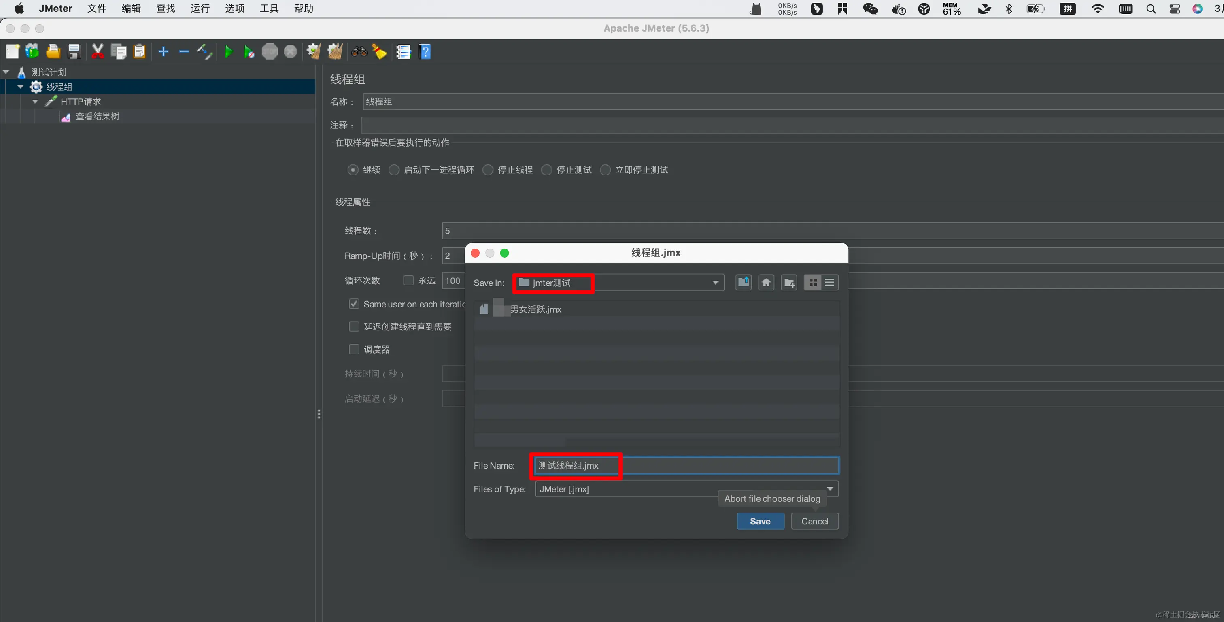Select the 查看结果树 tree item

tap(98, 117)
